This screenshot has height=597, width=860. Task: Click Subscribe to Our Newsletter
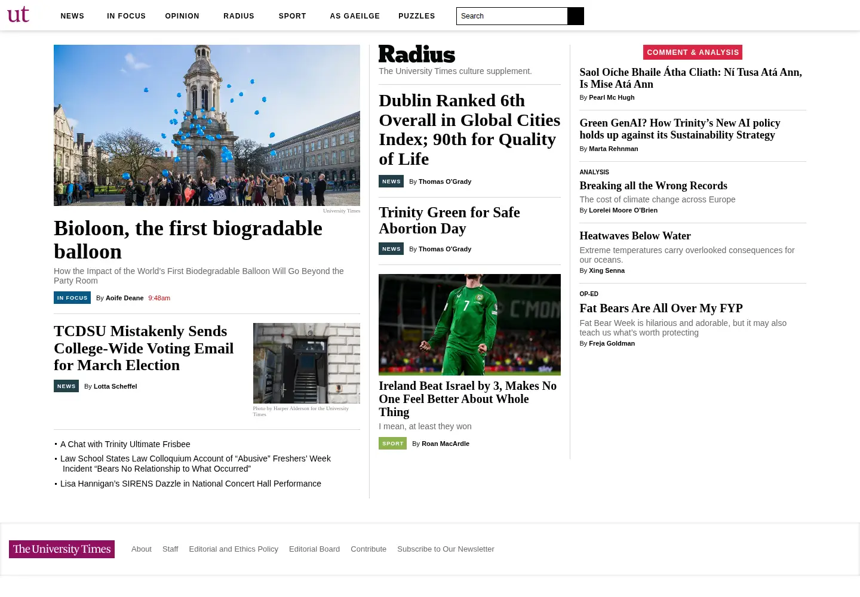coord(446,549)
